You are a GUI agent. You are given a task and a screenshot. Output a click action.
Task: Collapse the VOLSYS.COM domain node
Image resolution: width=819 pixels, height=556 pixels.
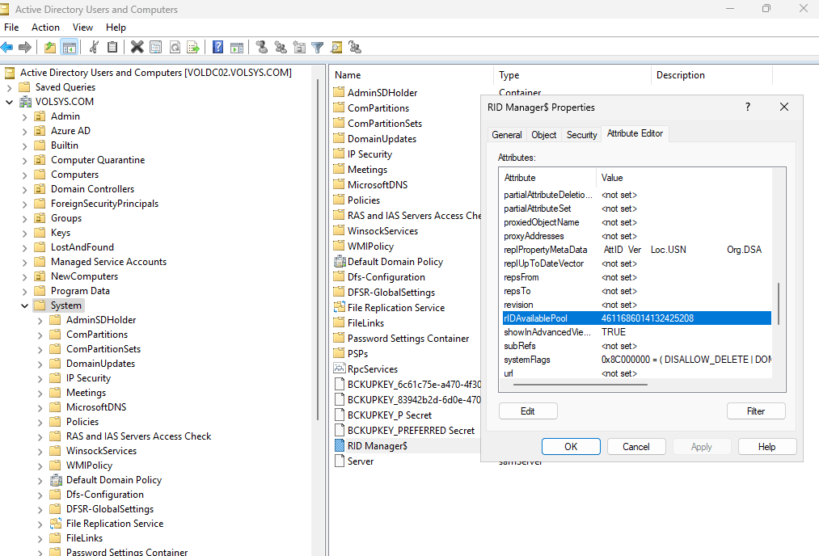10,102
